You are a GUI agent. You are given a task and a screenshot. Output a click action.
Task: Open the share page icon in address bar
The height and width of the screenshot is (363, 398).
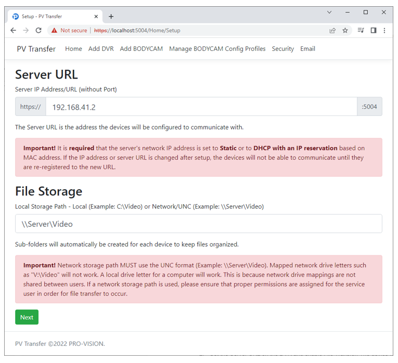pos(332,31)
